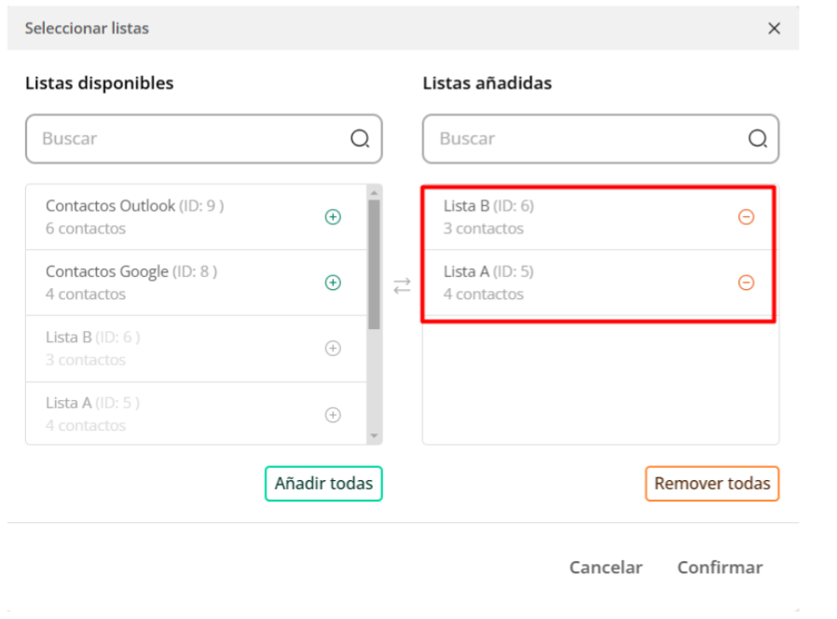Focus the Buscar field under Listas añadidas
The image size is (837, 619).
click(x=601, y=139)
